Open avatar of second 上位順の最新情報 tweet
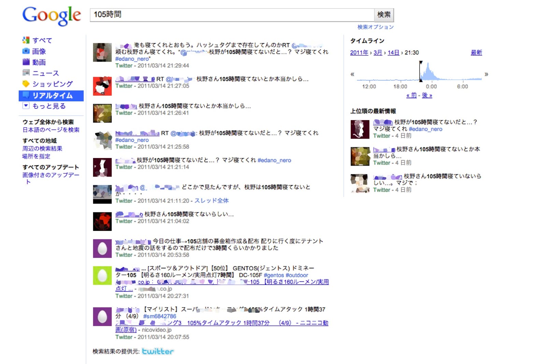The image size is (546, 364). [x=360, y=156]
